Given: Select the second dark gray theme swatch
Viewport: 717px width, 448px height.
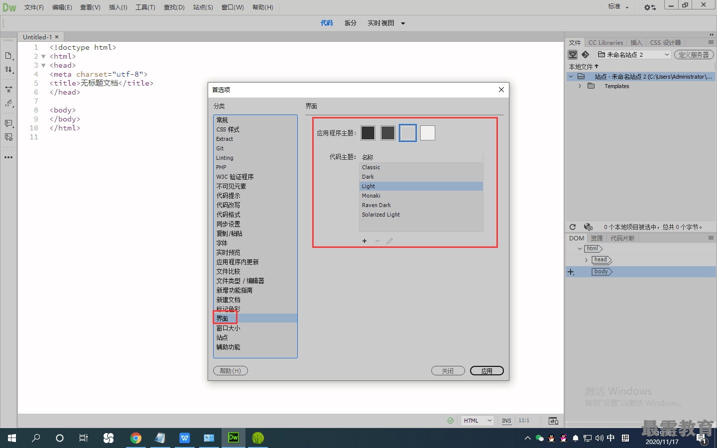Looking at the screenshot, I should click(x=388, y=133).
